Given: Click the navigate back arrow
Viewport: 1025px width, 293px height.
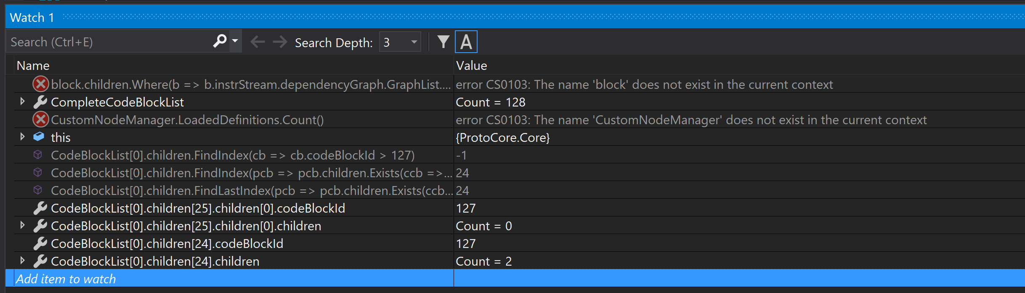Looking at the screenshot, I should click(258, 42).
